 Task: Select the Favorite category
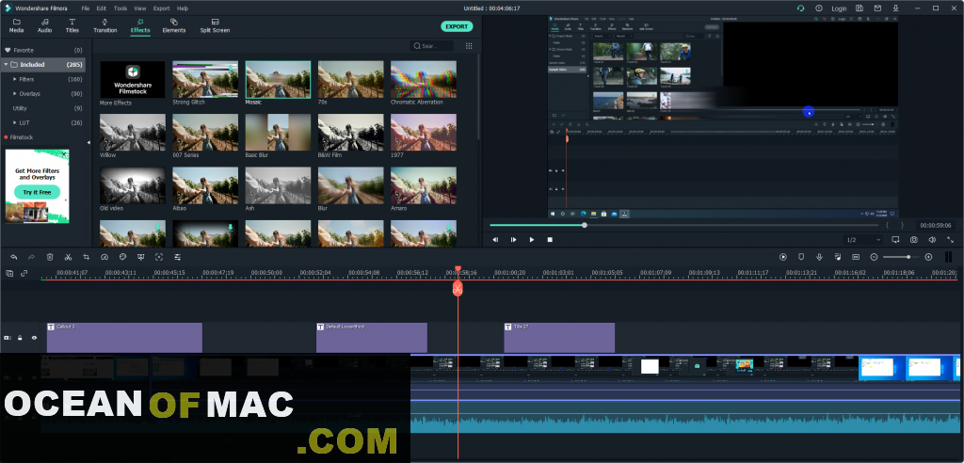(x=43, y=50)
